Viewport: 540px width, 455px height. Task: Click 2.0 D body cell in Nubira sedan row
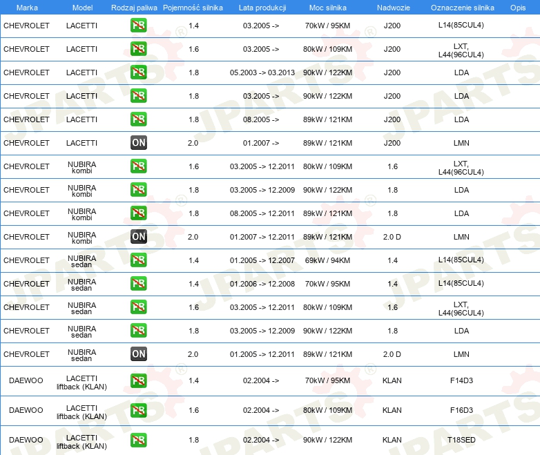point(392,354)
